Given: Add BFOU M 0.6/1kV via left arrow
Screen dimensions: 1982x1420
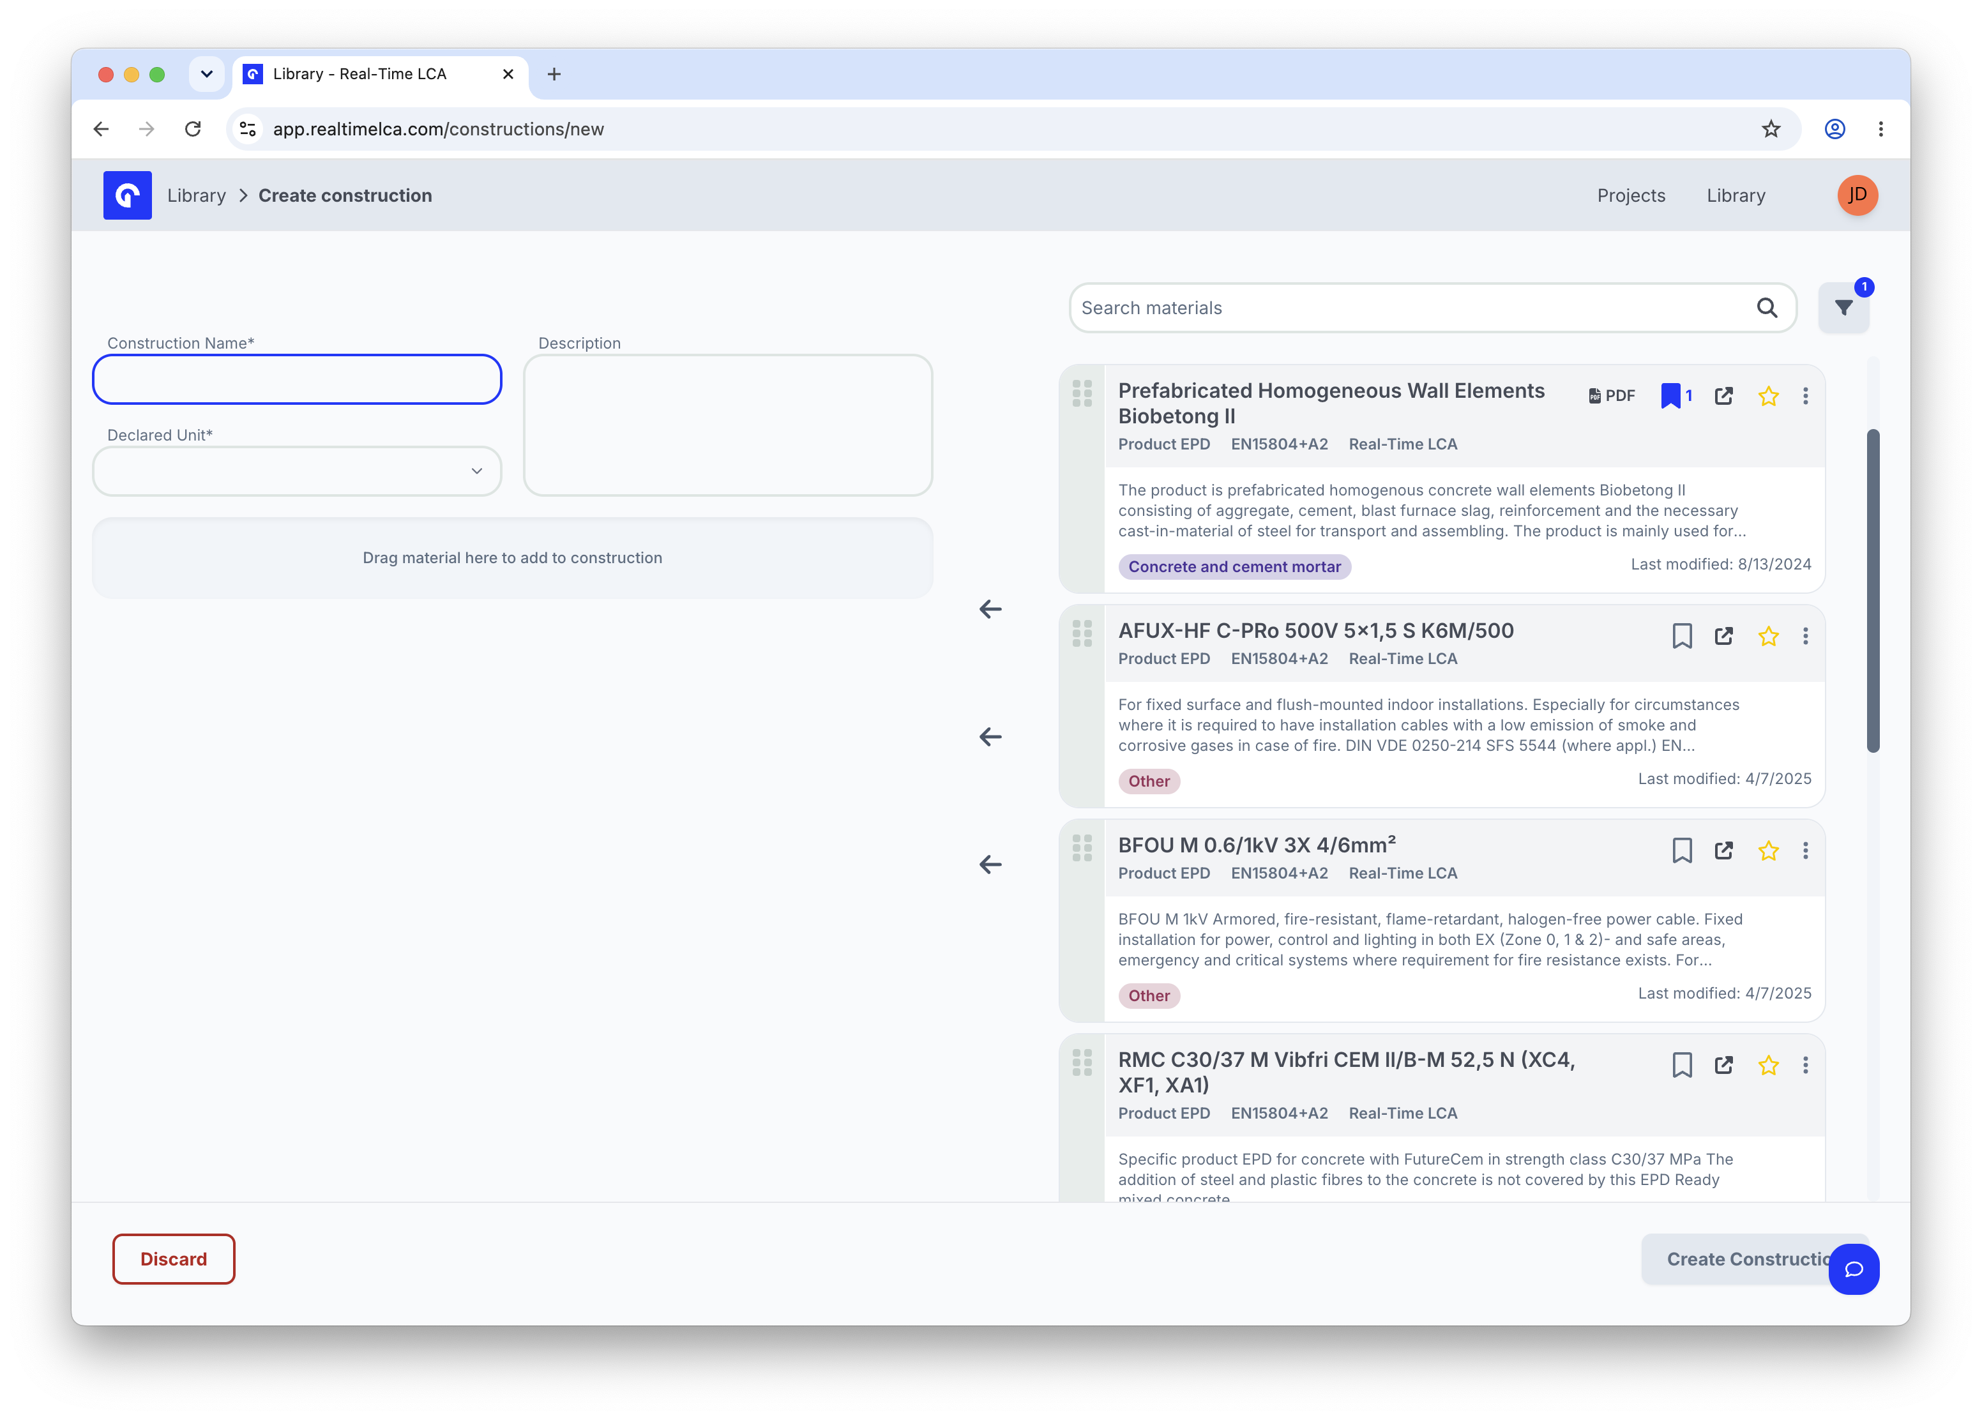Looking at the screenshot, I should coord(990,865).
